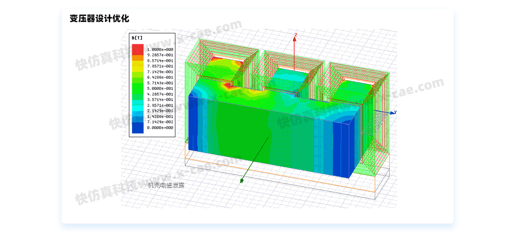Click the red Z axis arrow

[x=295, y=39]
